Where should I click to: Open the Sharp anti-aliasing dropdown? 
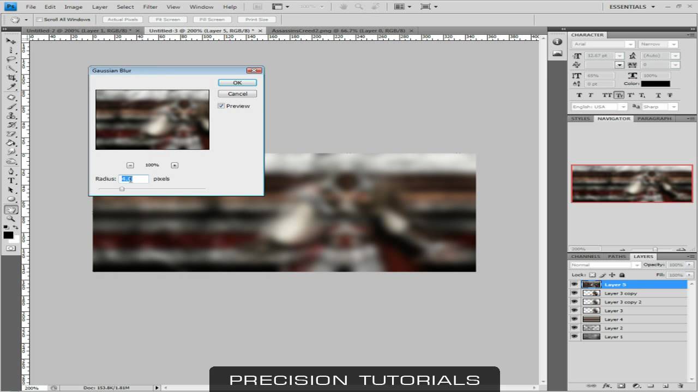pos(674,107)
